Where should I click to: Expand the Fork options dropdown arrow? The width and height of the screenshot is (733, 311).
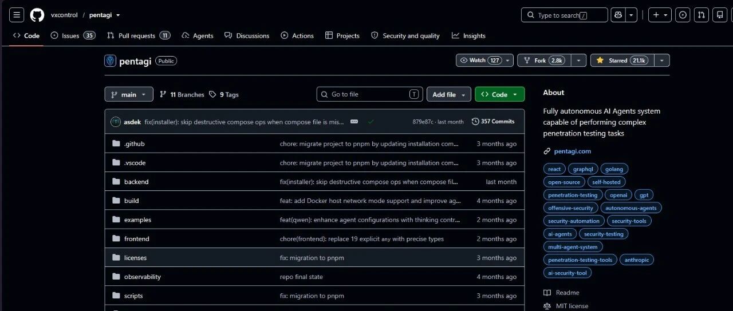[x=579, y=60]
